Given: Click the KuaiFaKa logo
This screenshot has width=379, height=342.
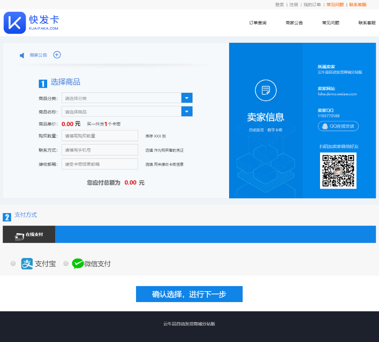Looking at the screenshot, I should pyautogui.click(x=15, y=22).
